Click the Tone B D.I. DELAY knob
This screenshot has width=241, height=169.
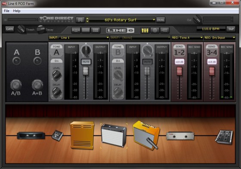coord(118,92)
